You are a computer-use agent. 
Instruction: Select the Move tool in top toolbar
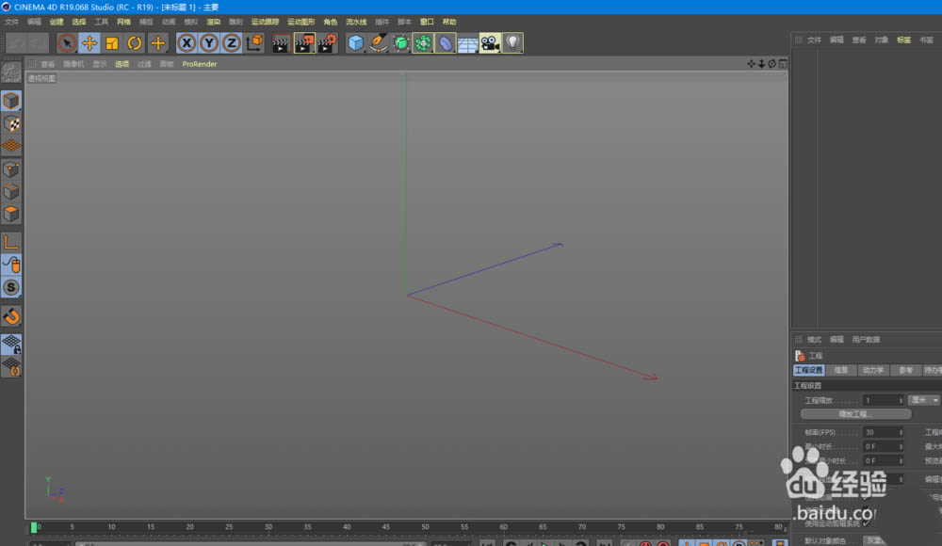coord(89,42)
